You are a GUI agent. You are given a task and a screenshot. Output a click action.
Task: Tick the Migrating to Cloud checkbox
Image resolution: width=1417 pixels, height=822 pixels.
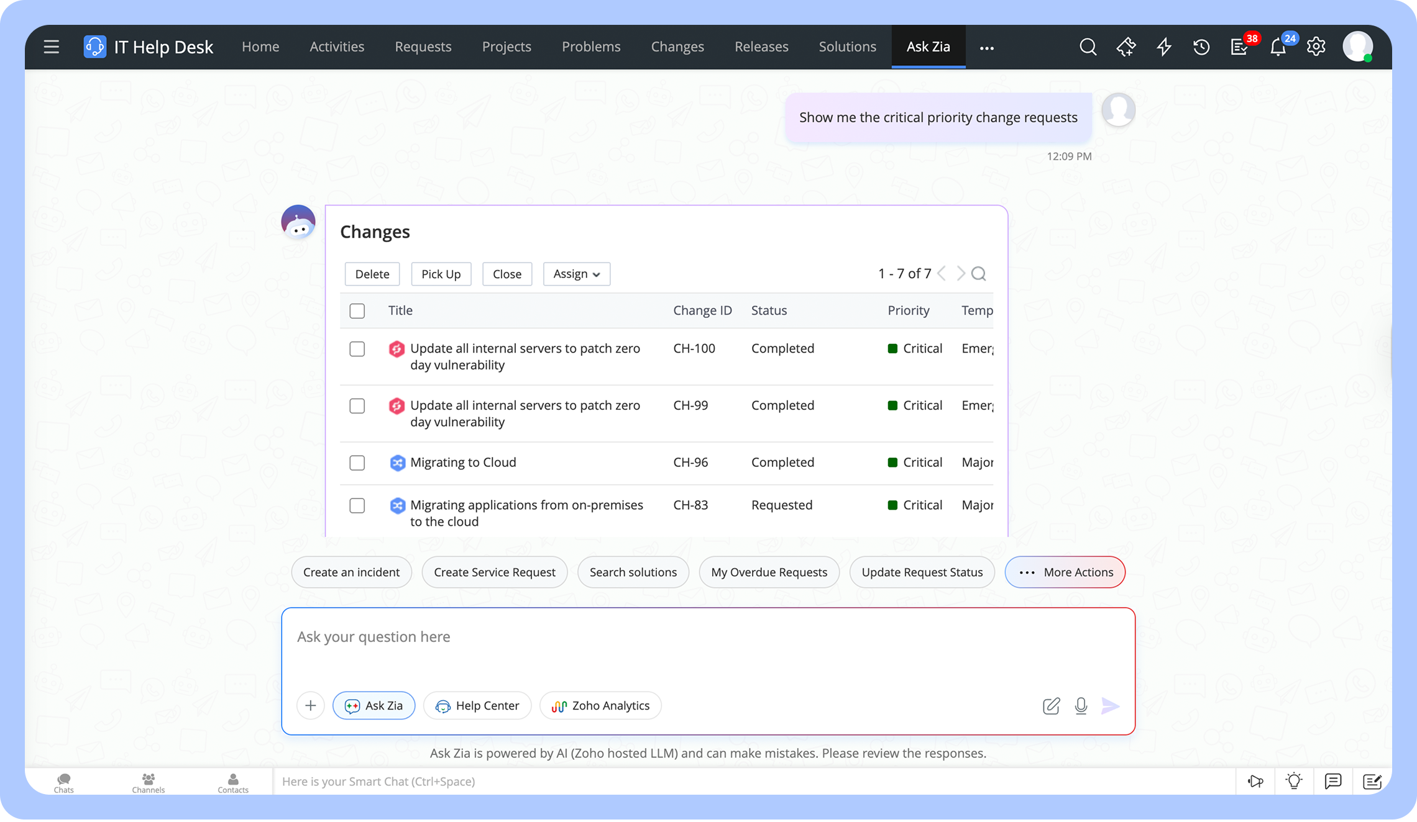point(357,463)
